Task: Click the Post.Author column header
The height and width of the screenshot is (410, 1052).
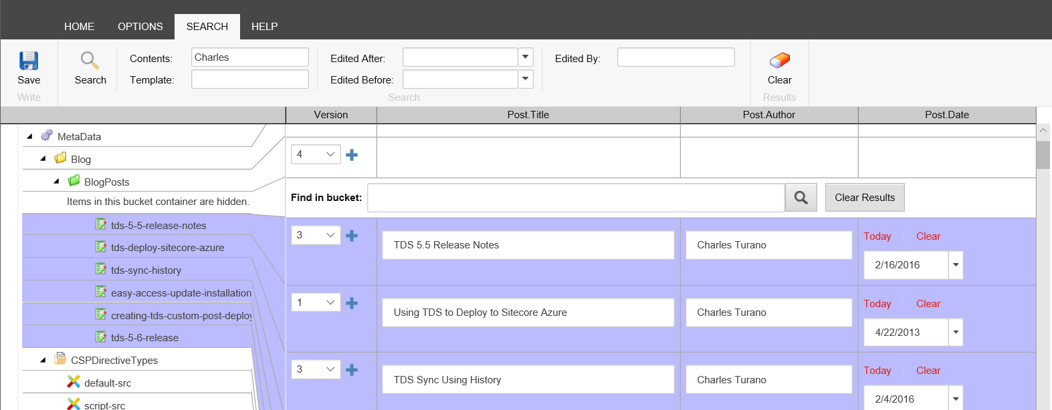Action: pyautogui.click(x=769, y=115)
